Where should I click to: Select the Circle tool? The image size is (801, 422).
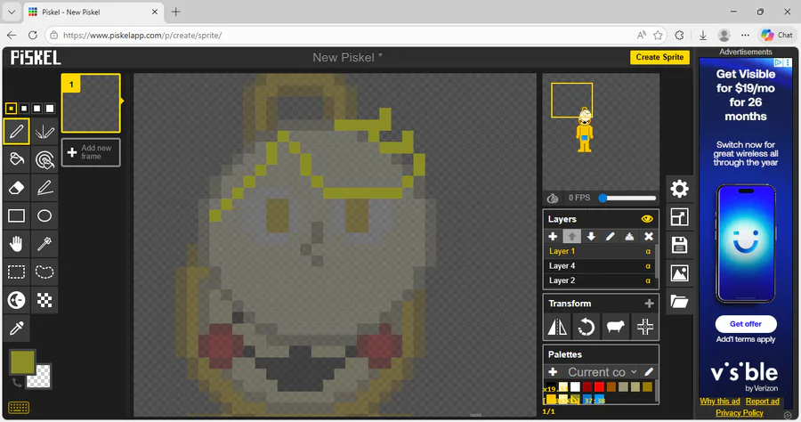[x=44, y=215]
